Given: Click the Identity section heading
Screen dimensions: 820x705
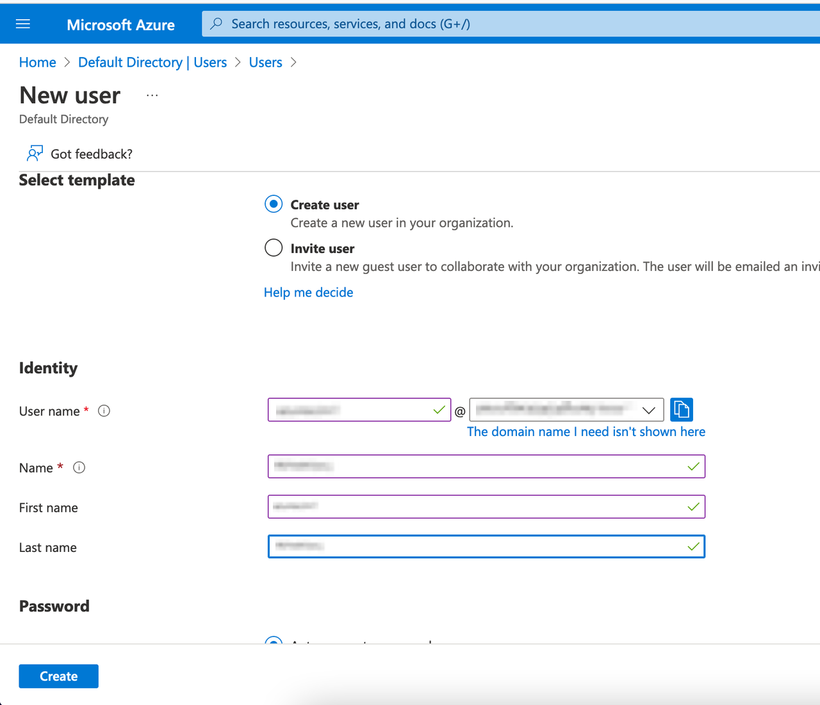Looking at the screenshot, I should coord(48,368).
